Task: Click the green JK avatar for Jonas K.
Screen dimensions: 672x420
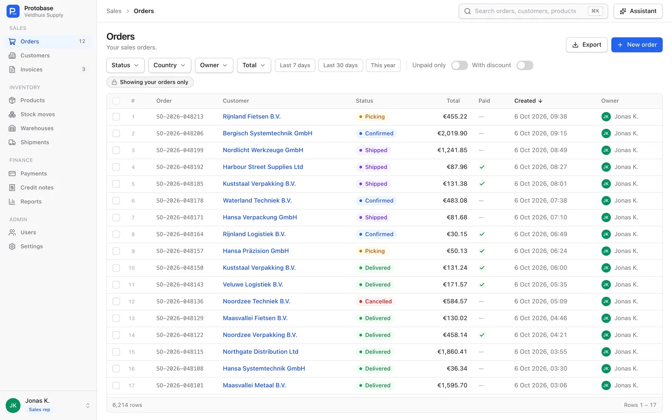Action: 13,406
